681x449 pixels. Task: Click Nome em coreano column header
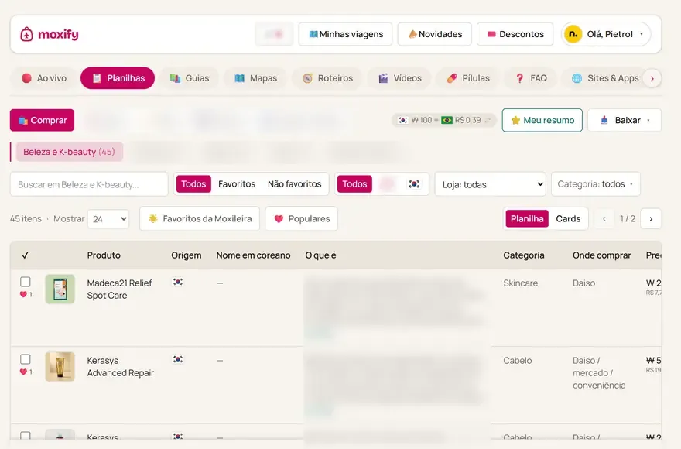pos(253,255)
